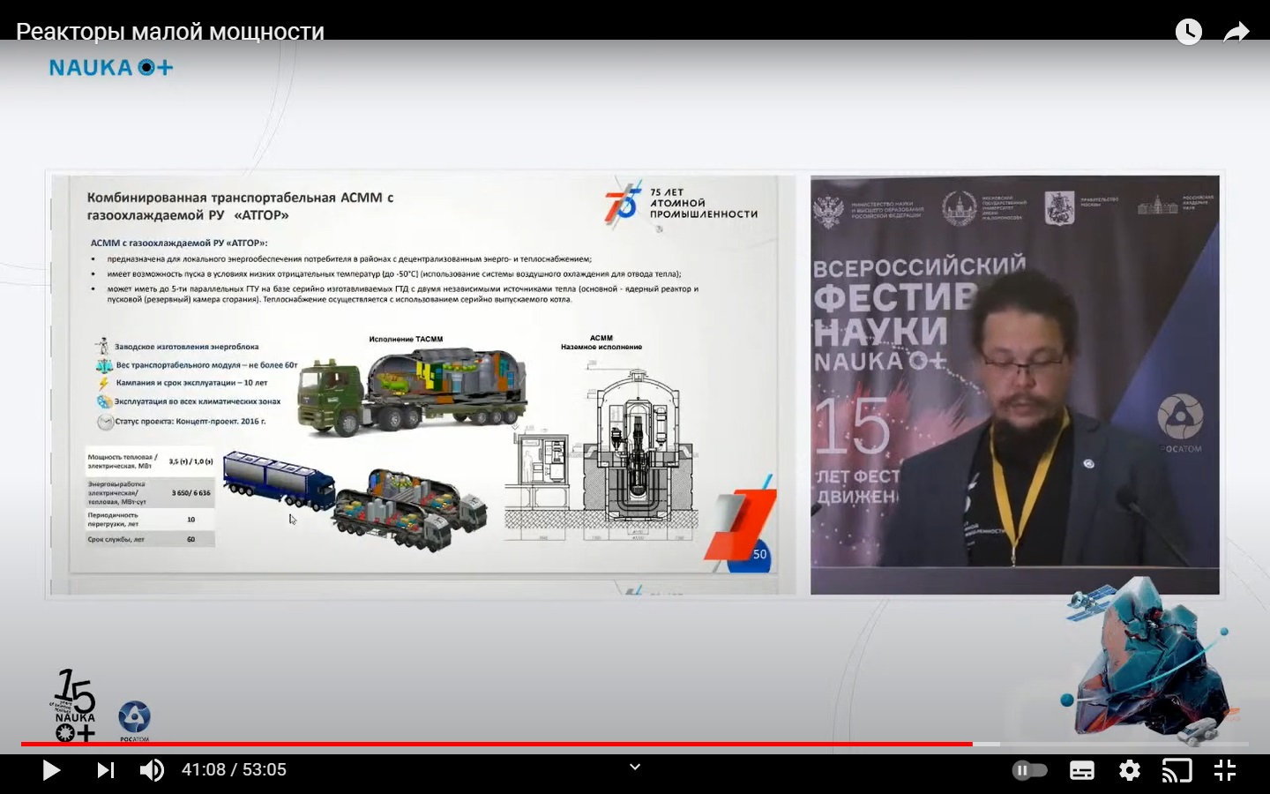Play the paused video
Viewport: 1270px width, 794px height.
click(x=51, y=770)
